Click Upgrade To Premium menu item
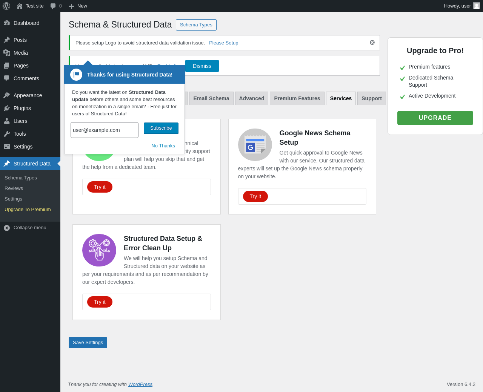The image size is (483, 392). [28, 210]
